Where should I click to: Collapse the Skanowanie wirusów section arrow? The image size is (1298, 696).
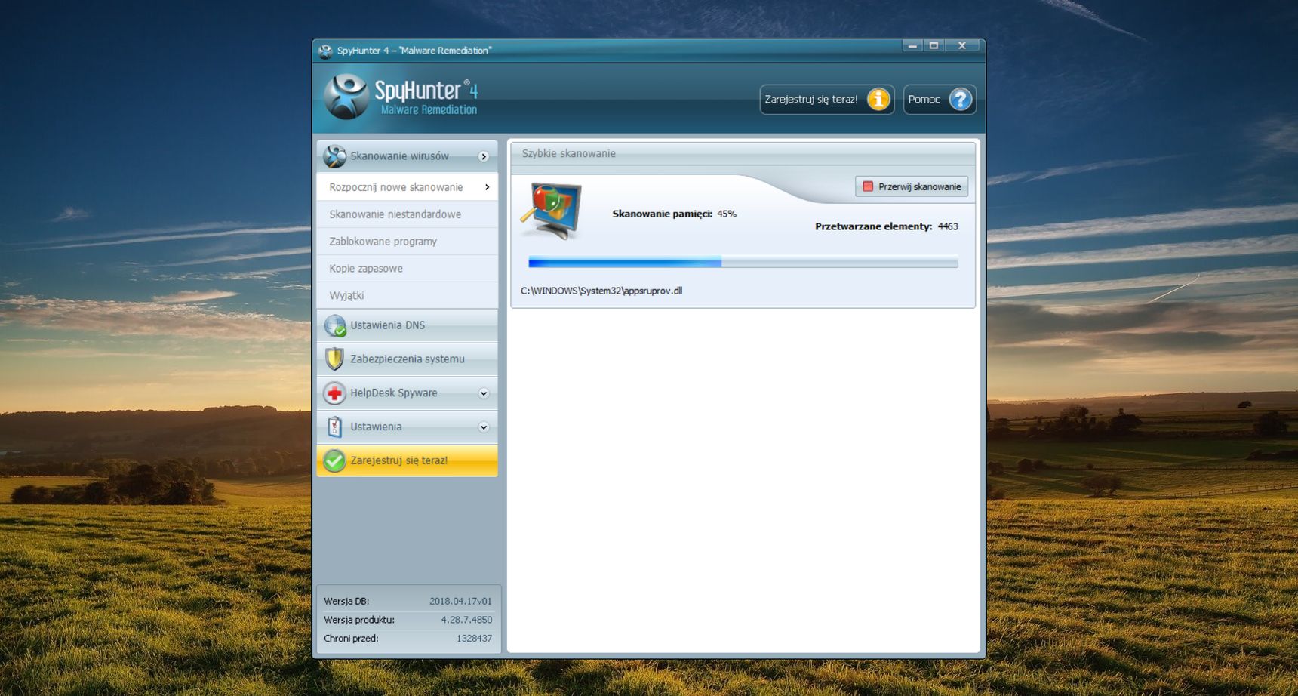(484, 156)
